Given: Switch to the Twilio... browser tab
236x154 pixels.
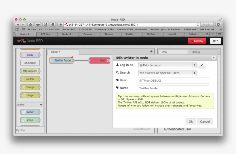Looking at the screenshot, I should click(x=130, y=34).
